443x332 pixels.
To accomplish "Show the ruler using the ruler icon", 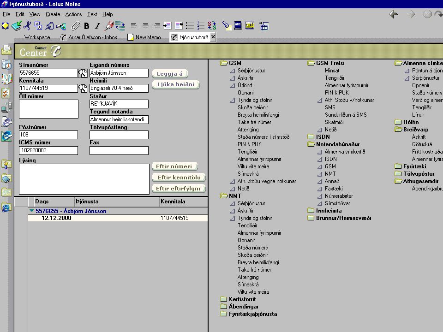I will pos(250,26).
